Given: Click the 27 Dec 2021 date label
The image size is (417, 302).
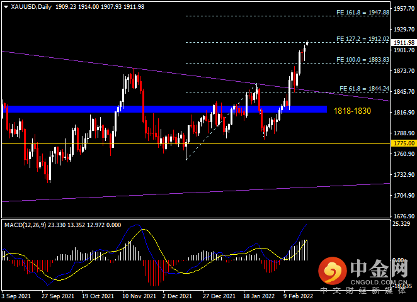Looking at the screenshot, I should 219,296.
